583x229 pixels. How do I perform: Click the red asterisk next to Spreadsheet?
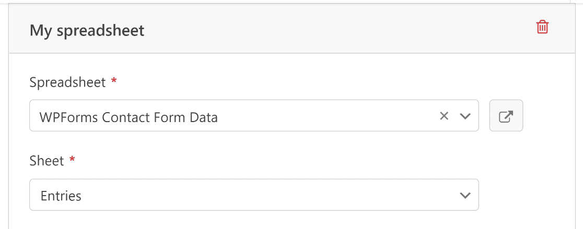coord(114,80)
